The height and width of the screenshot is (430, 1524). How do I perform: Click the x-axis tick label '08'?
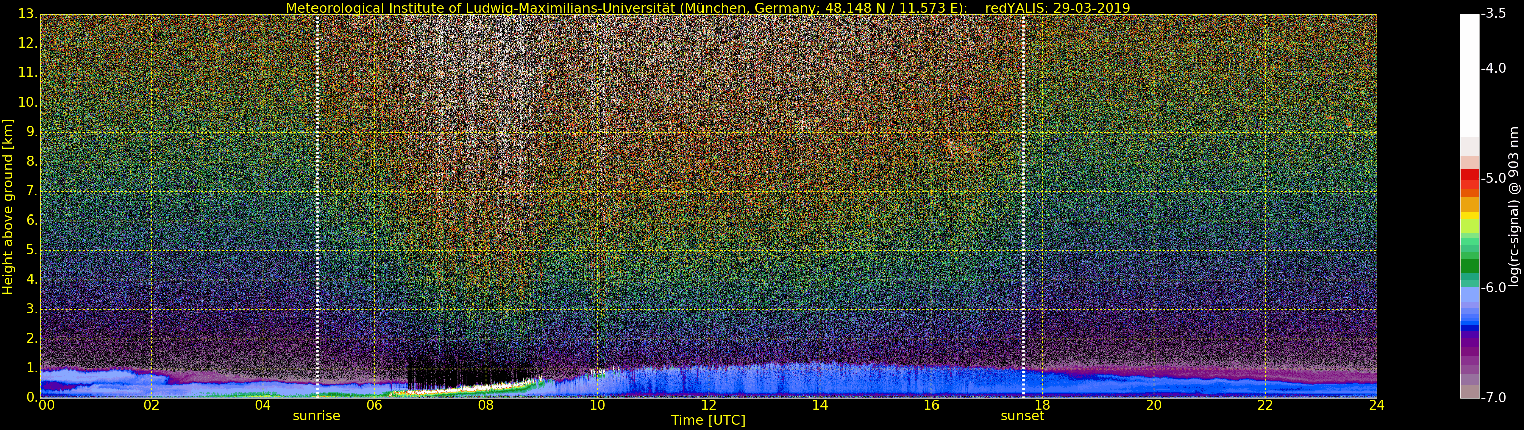486,405
